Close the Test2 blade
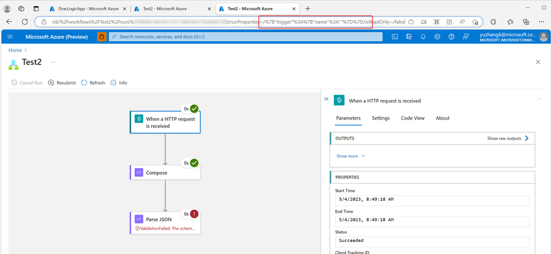 click(x=538, y=62)
